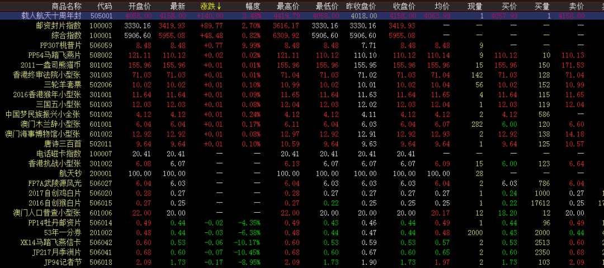Viewport: 604px width, 268px height.
Task: Click the 幅度 column header
Action: [253, 6]
